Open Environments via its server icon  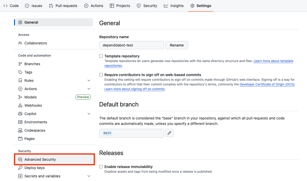20,122
